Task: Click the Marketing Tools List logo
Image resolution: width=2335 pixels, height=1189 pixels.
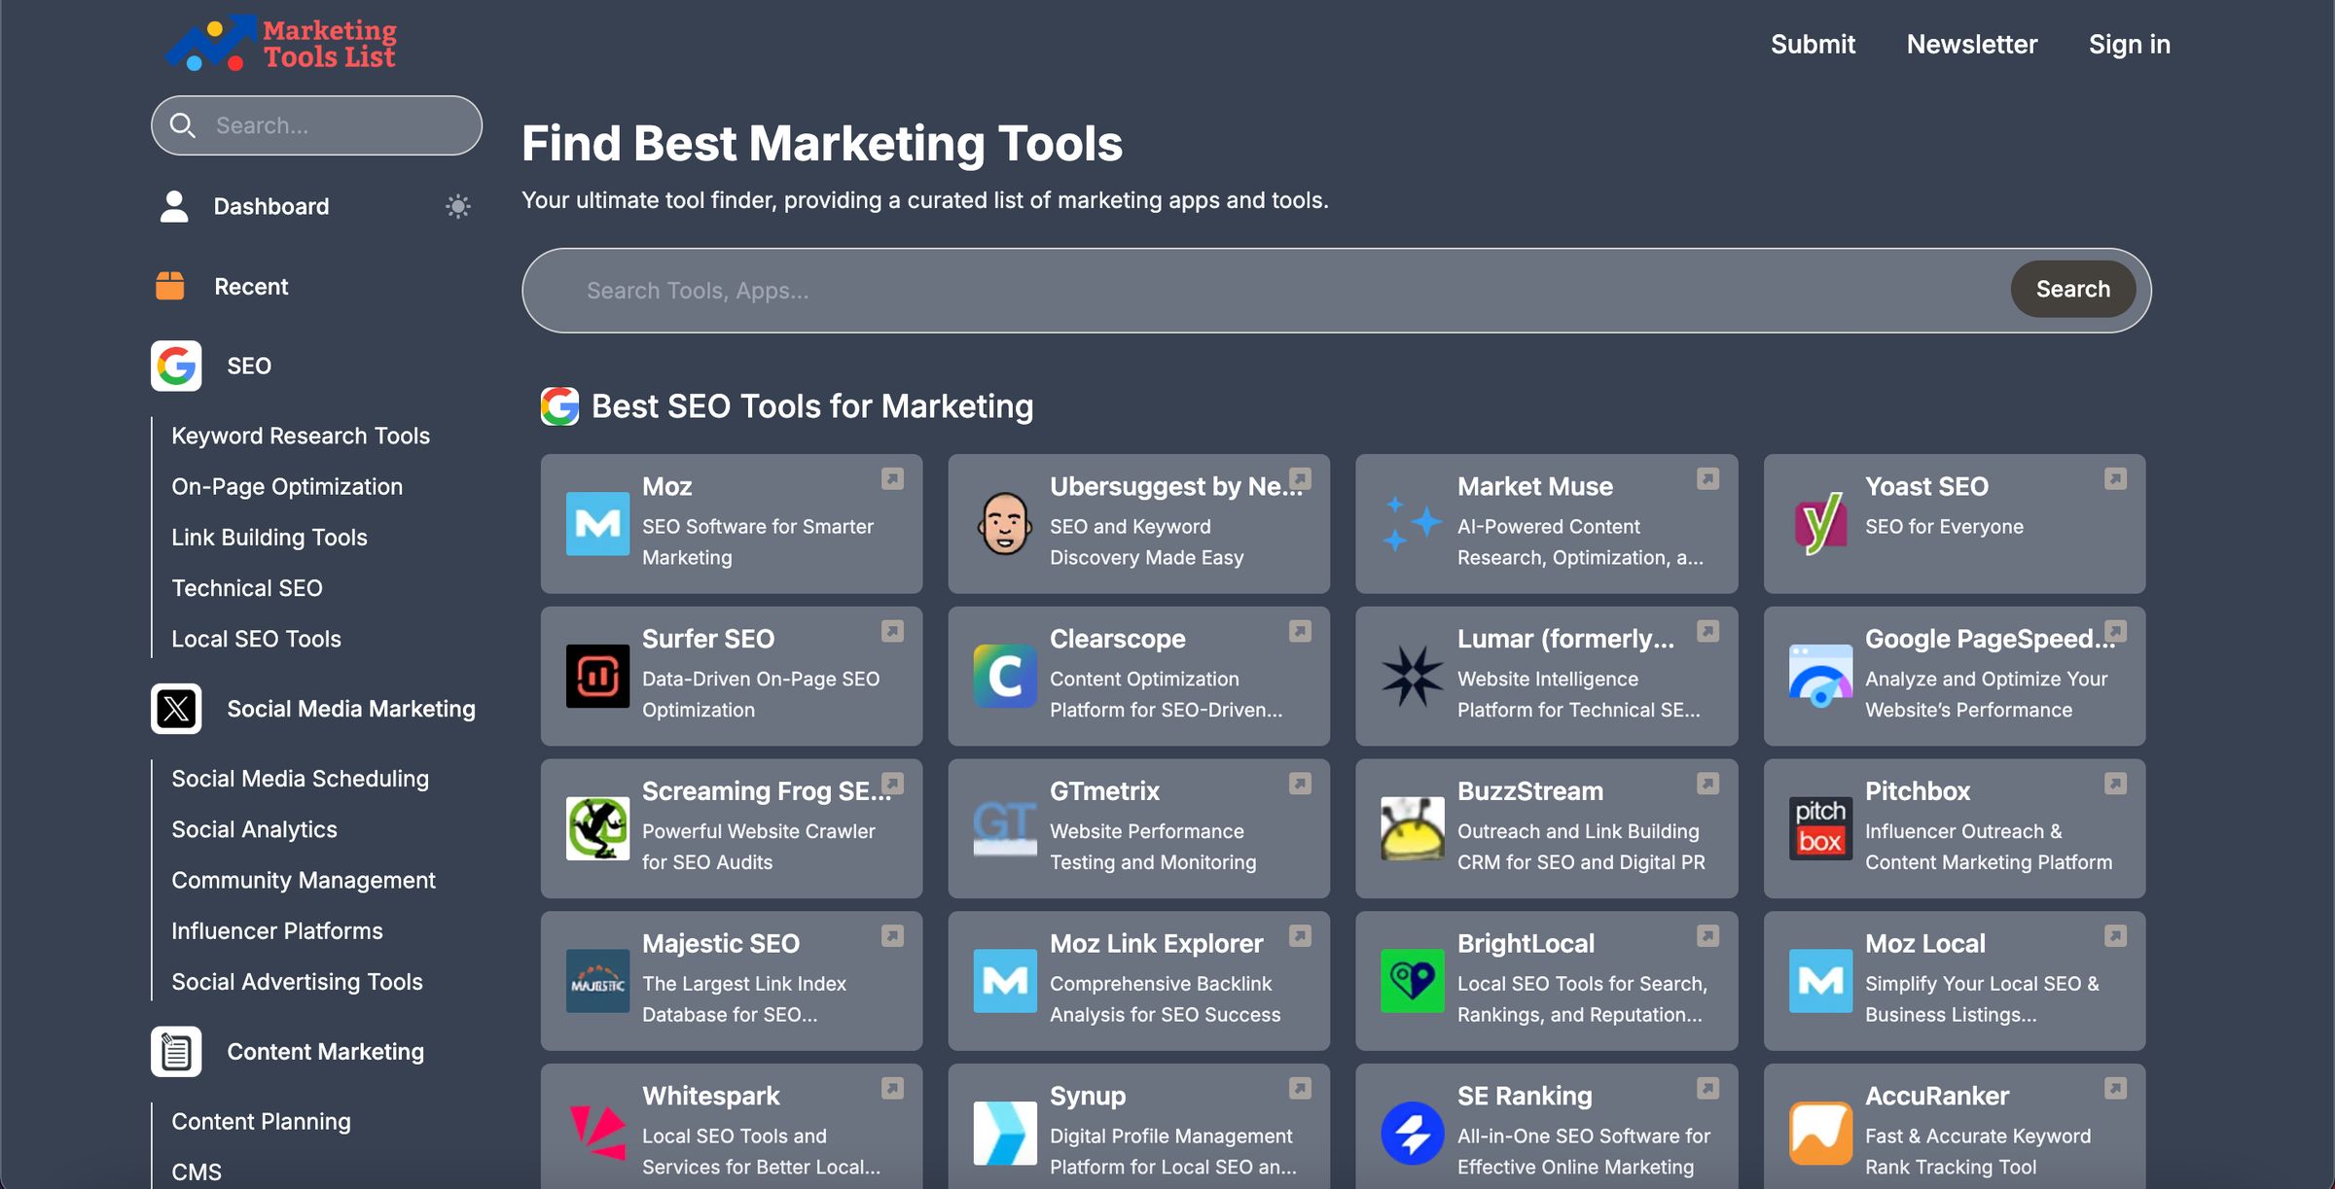Action: click(x=281, y=44)
